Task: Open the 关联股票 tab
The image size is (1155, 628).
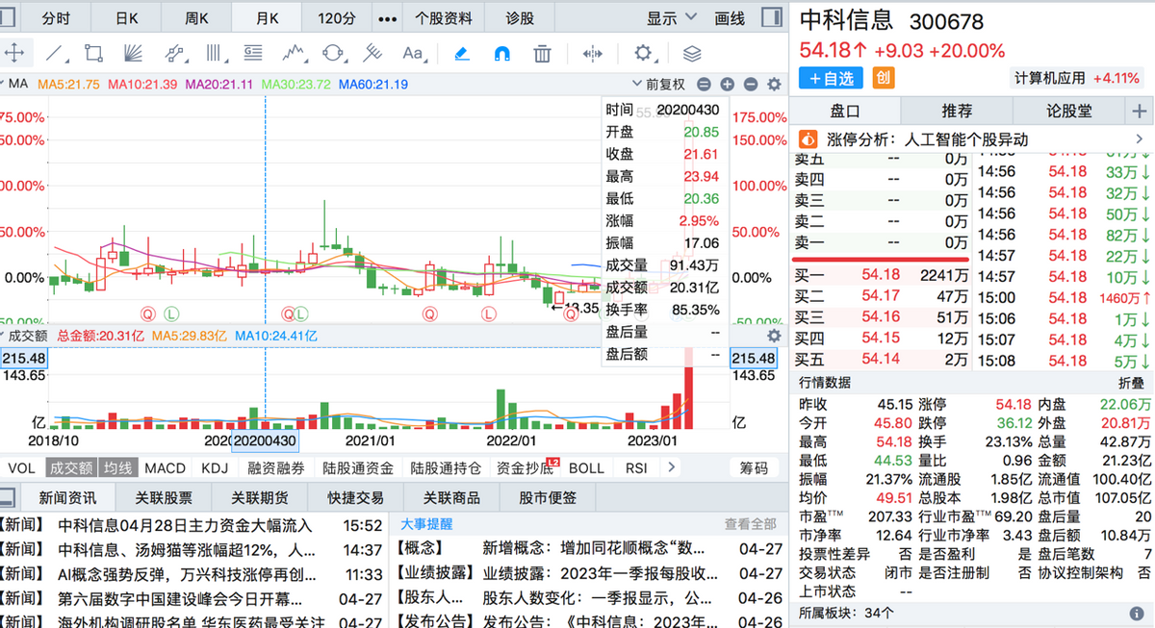Action: tap(163, 497)
